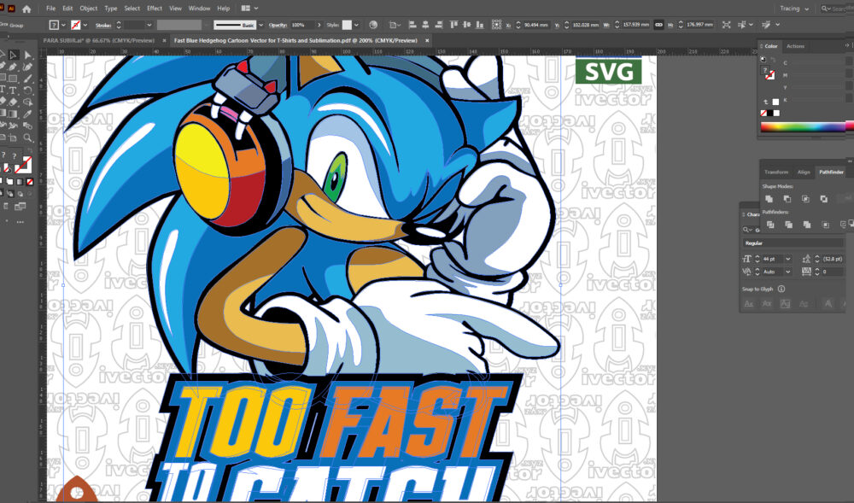
Task: Switch to the Transform panel tab
Action: click(x=776, y=172)
